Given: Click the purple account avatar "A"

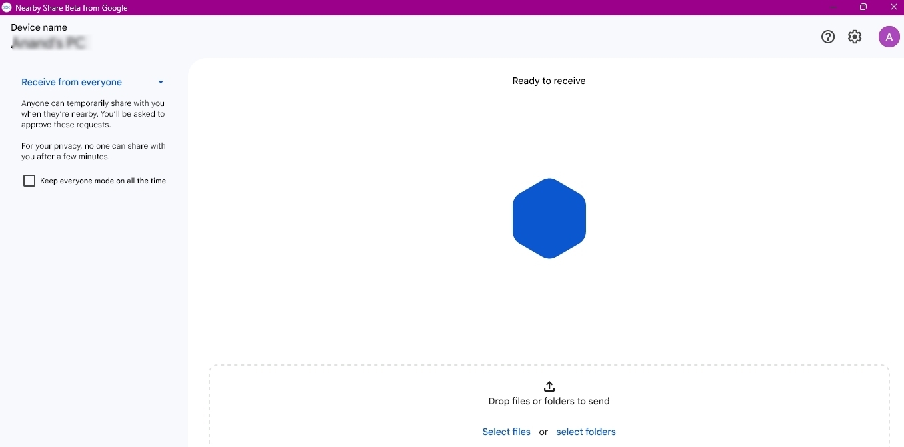Looking at the screenshot, I should click(x=889, y=37).
